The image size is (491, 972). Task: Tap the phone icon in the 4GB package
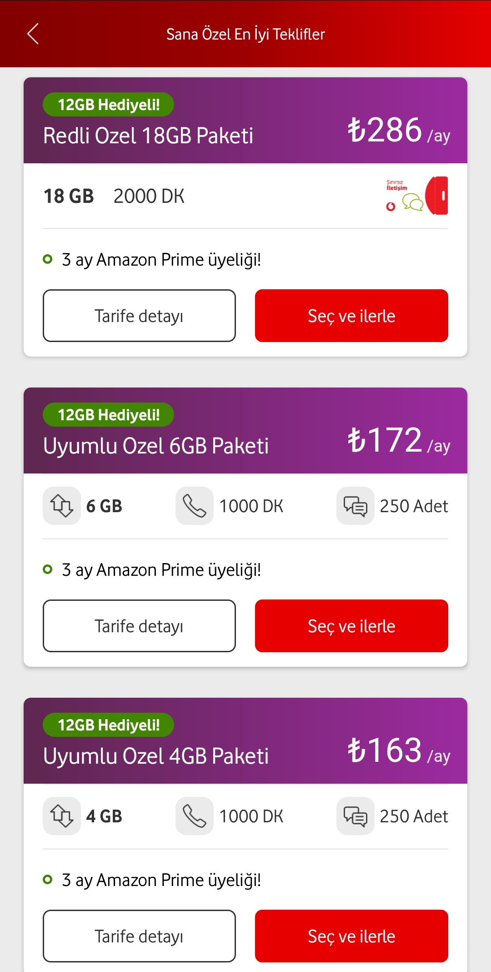coord(195,816)
